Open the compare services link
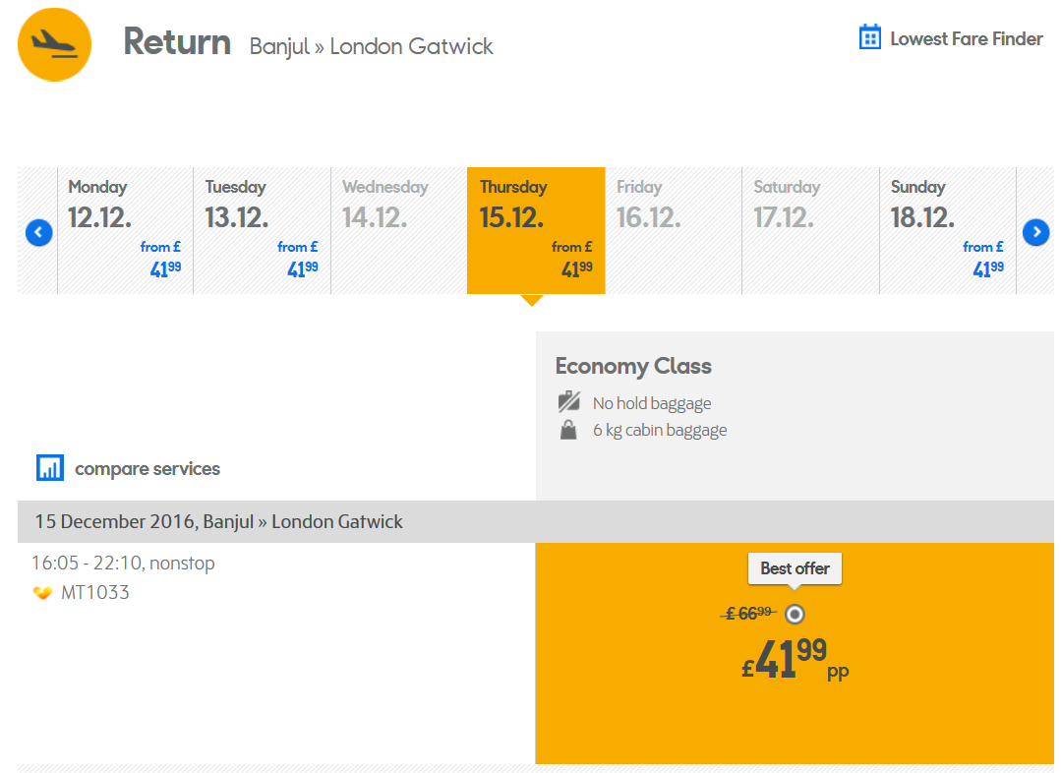The height and width of the screenshot is (773, 1061). click(147, 468)
